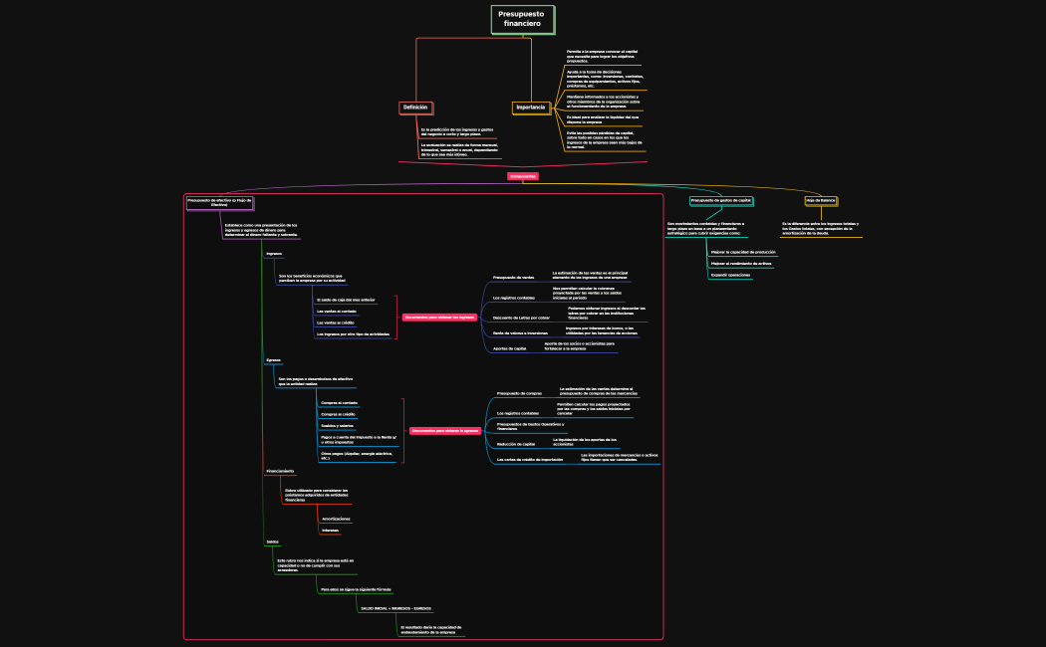The width and height of the screenshot is (1046, 647).
Task: Click 'Mejorar la capacidad de producción' subtopic
Action: 742,252
